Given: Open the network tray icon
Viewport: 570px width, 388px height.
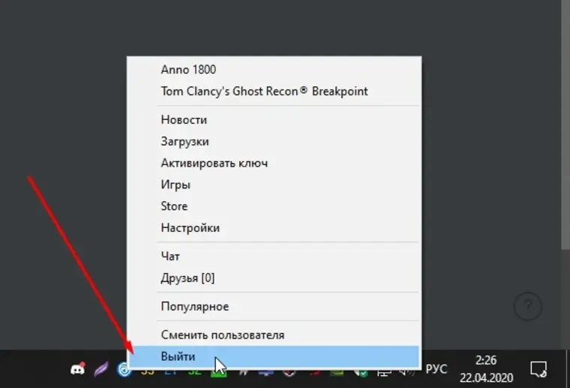Looking at the screenshot, I should click(x=384, y=372).
